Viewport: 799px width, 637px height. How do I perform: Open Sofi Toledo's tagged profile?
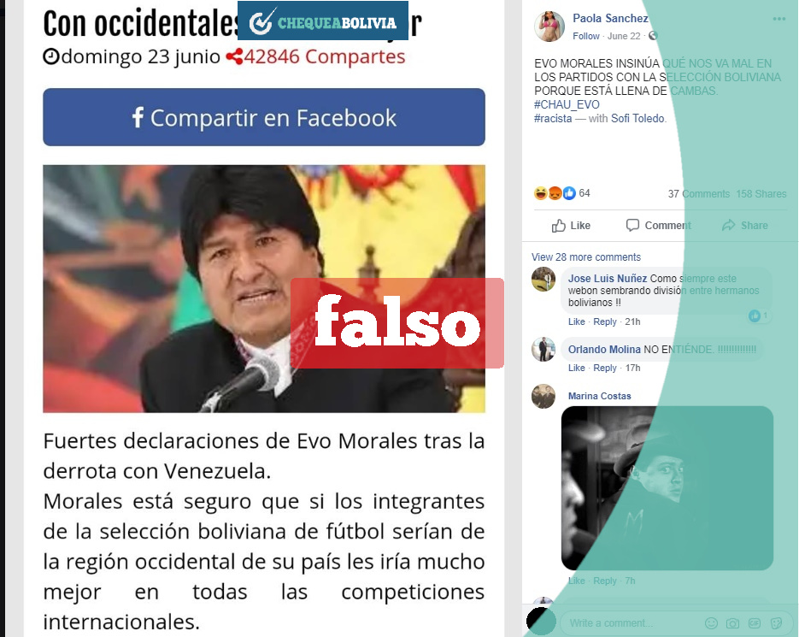(x=637, y=118)
